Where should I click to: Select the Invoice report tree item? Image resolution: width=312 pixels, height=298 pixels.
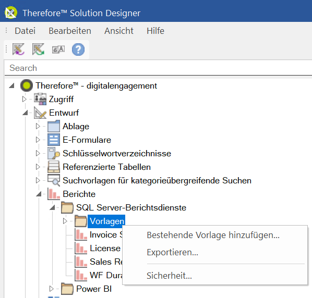106,234
